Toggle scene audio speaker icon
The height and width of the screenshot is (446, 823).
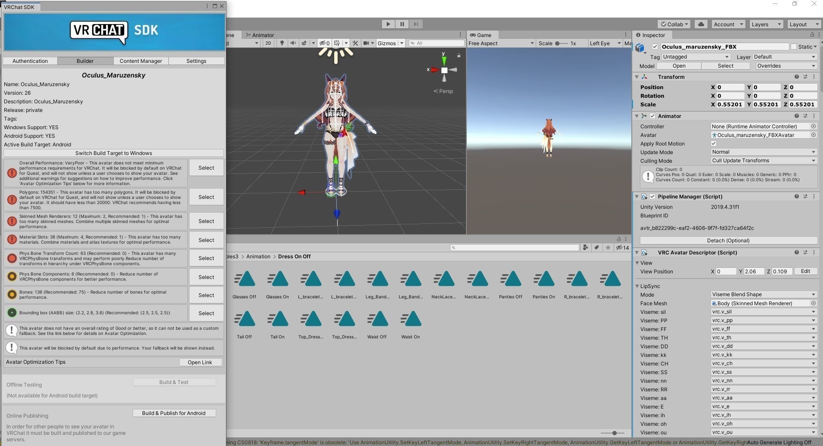tap(293, 43)
